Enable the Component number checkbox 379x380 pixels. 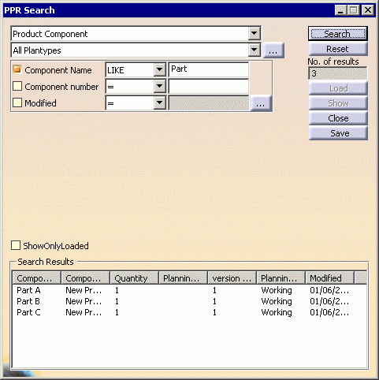[x=17, y=86]
